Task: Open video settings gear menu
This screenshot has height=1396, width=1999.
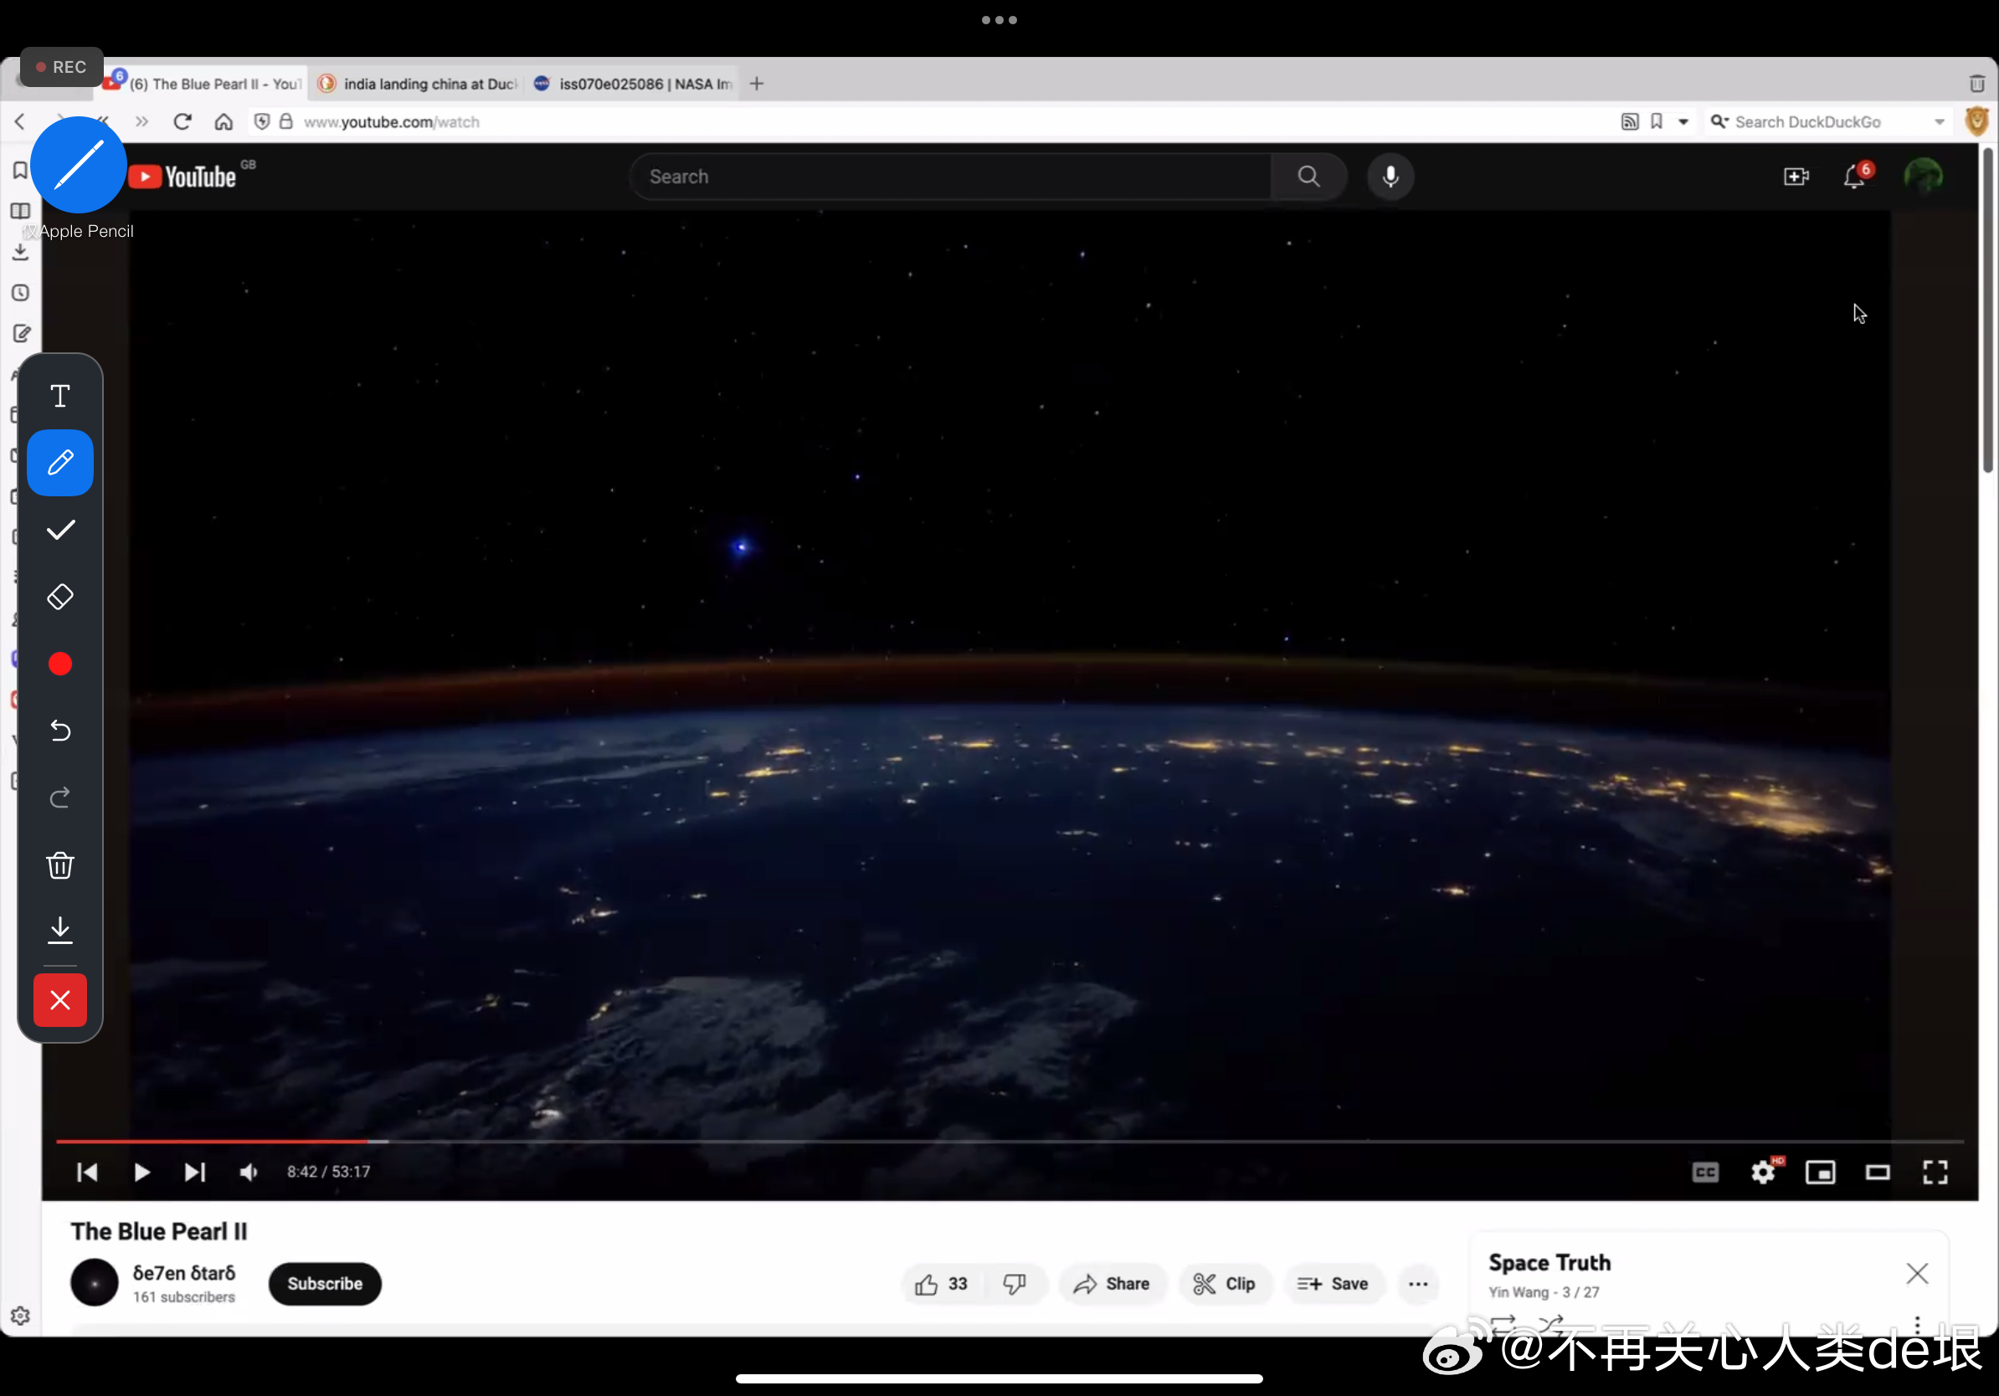Action: pos(1762,1173)
